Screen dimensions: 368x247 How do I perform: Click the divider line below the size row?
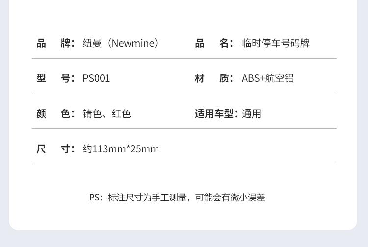pos(184,164)
